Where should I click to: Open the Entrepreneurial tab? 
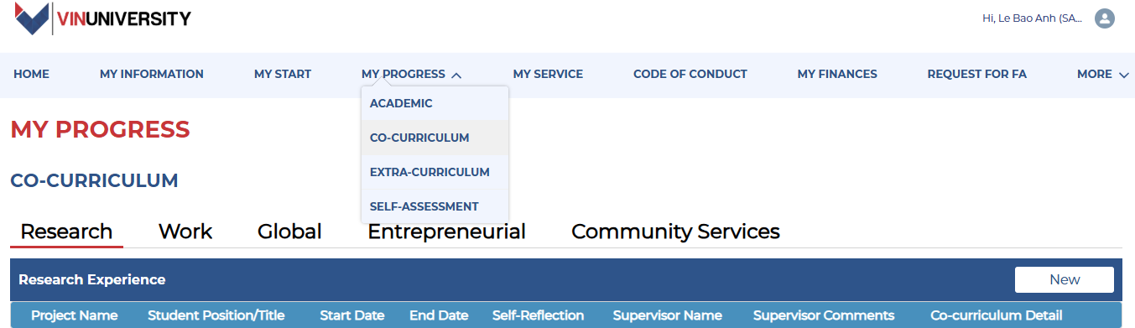pos(446,232)
